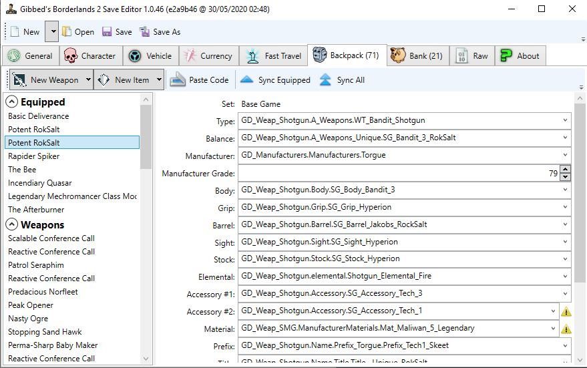Open the Vehicle tab

(x=151, y=56)
